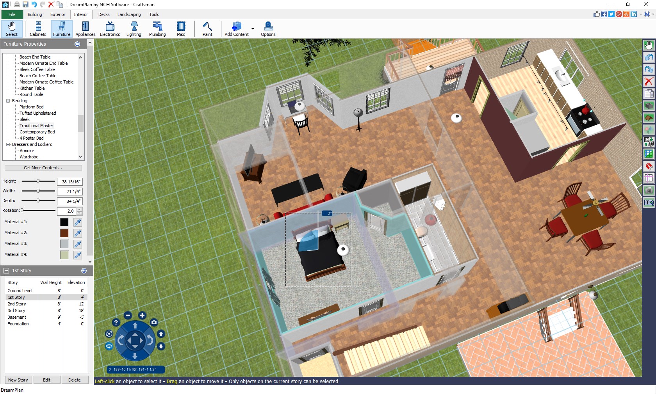Select the Appliances tool

point(85,29)
